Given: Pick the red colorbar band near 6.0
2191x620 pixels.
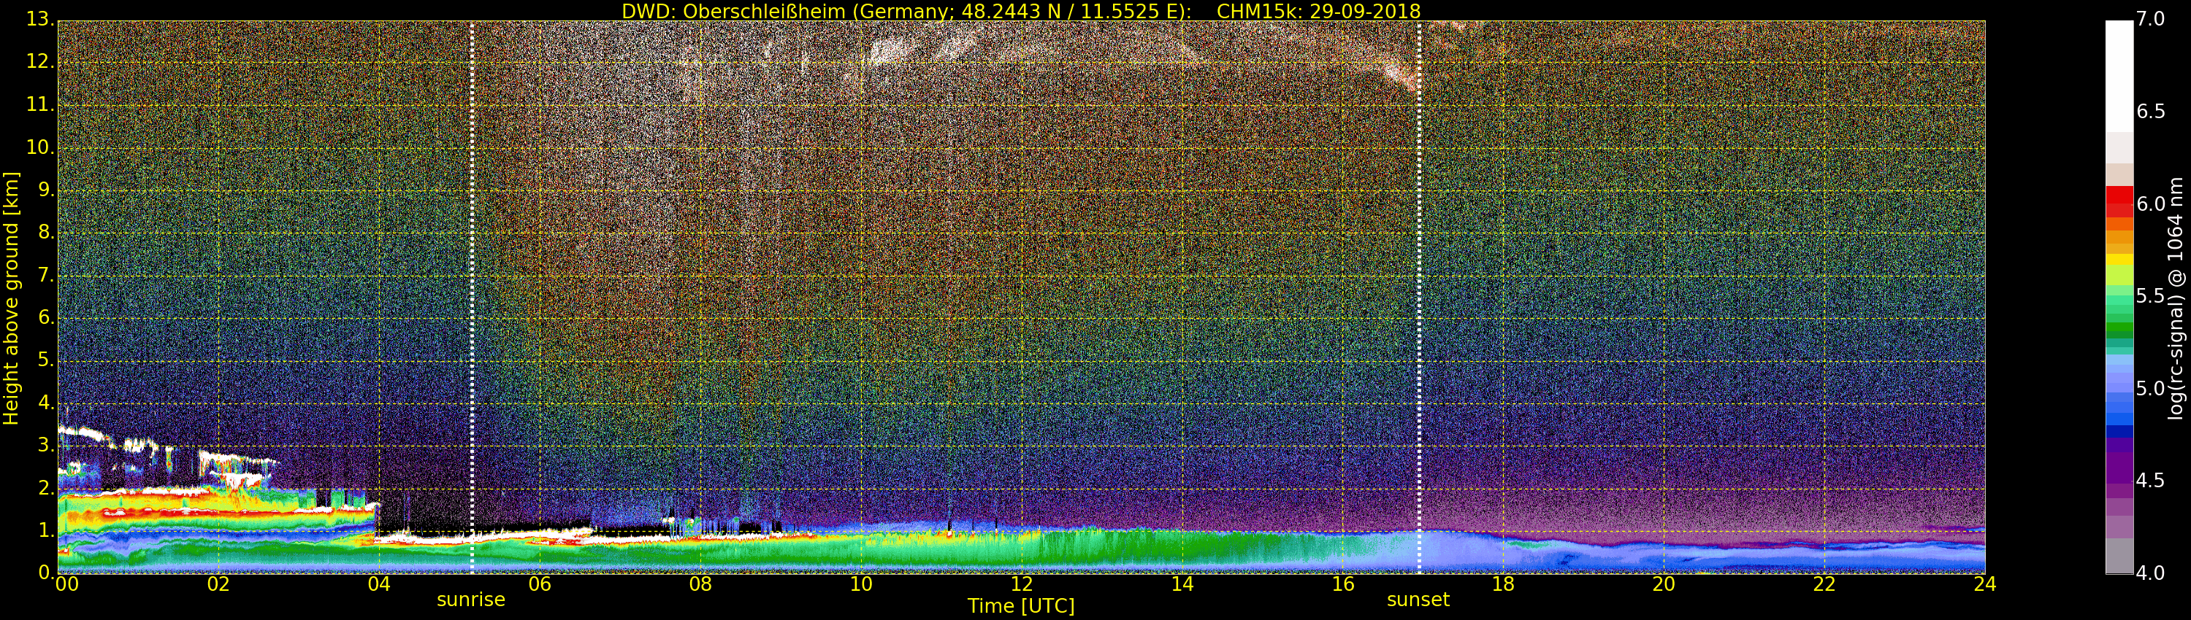Looking at the screenshot, I should [2119, 201].
